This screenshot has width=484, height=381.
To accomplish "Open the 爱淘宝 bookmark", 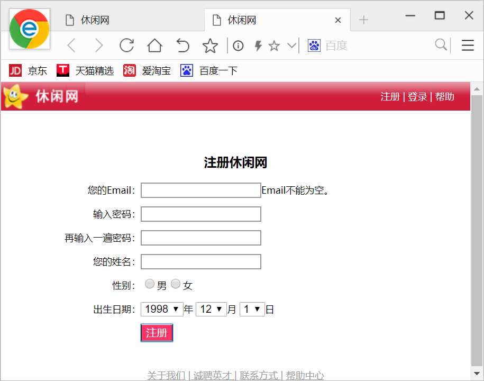I will 147,71.
